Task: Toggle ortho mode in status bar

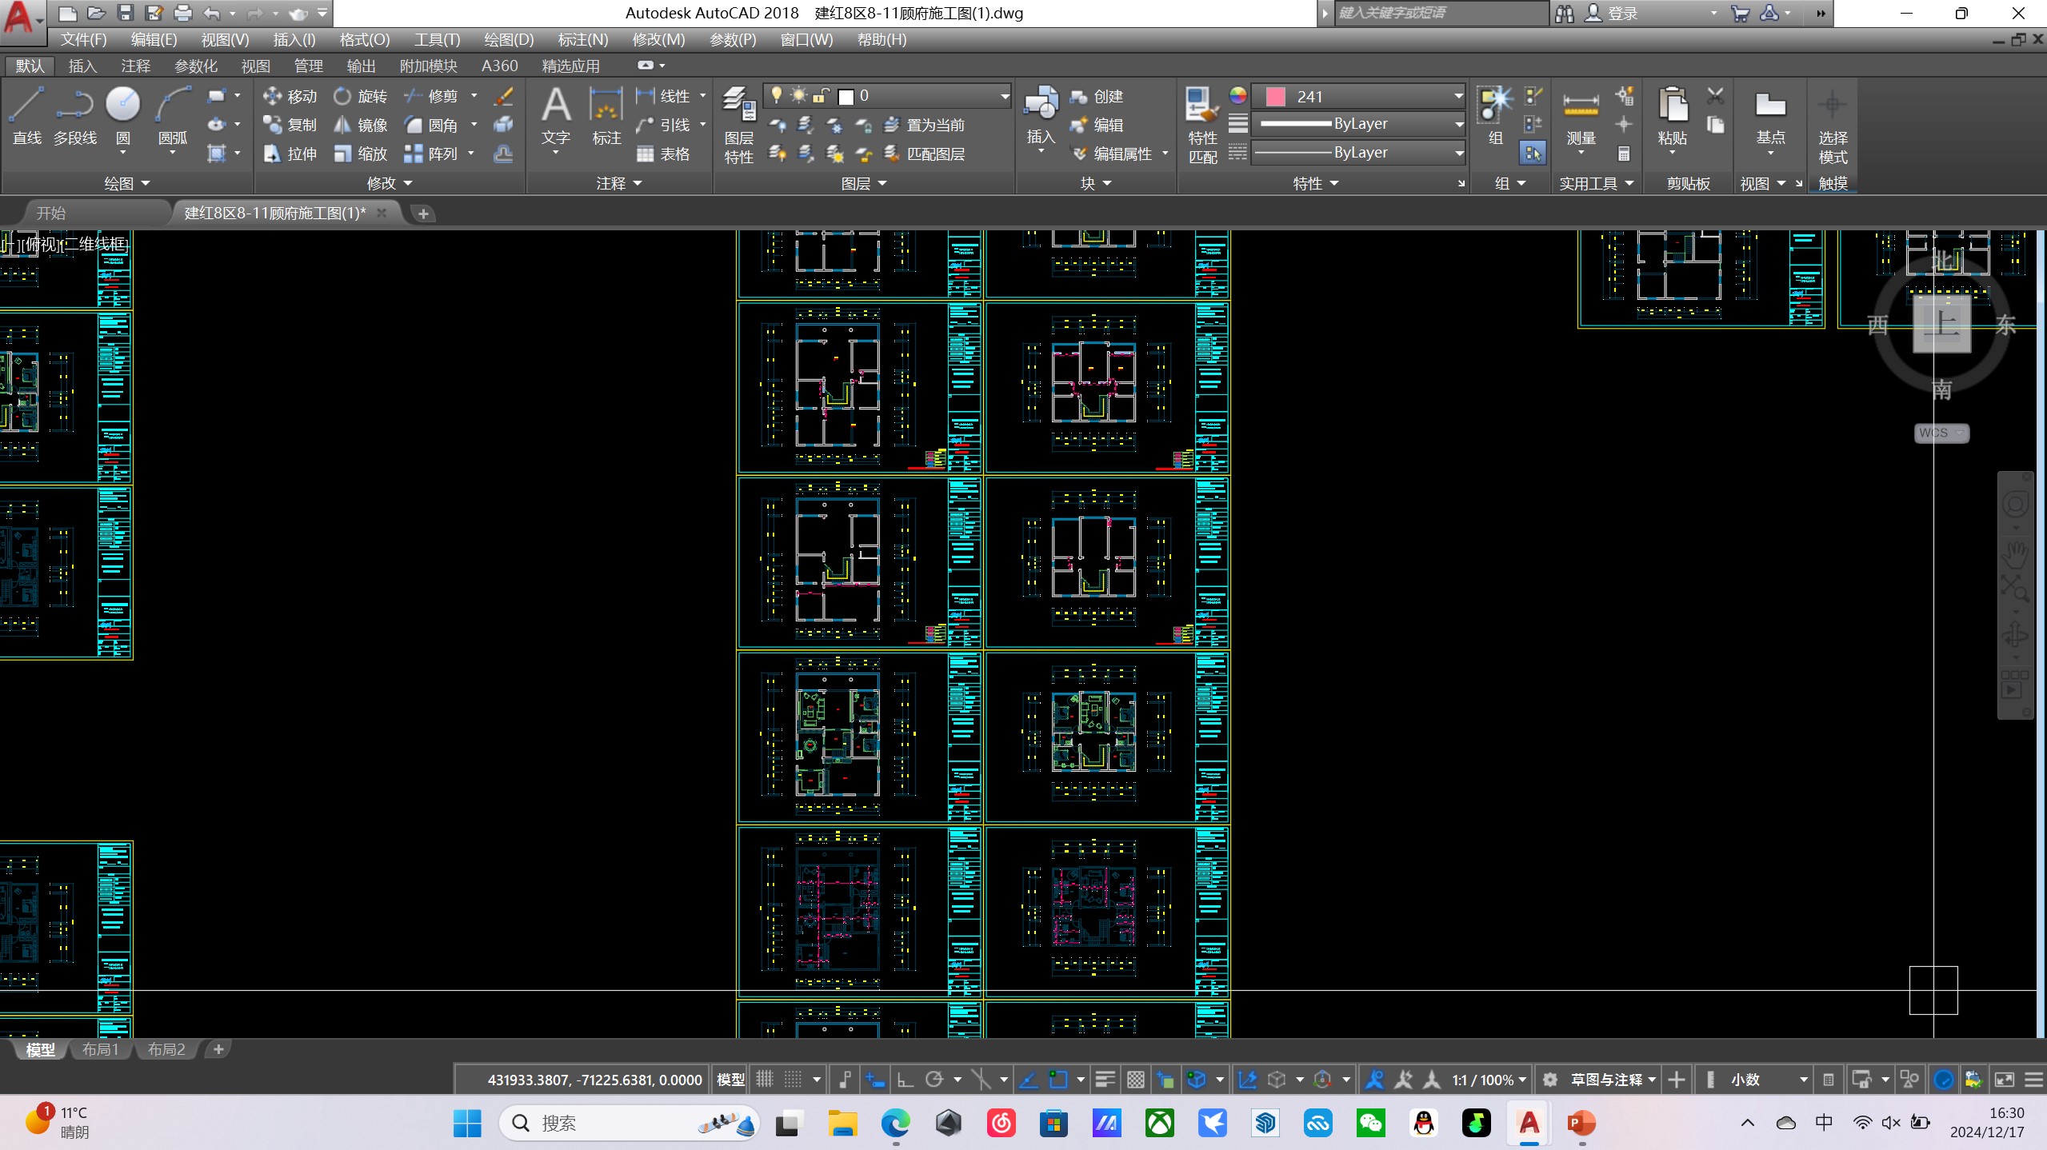Action: [x=905, y=1080]
